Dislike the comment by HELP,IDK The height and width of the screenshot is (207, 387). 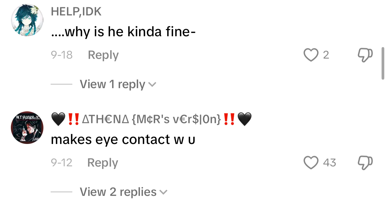coord(365,55)
